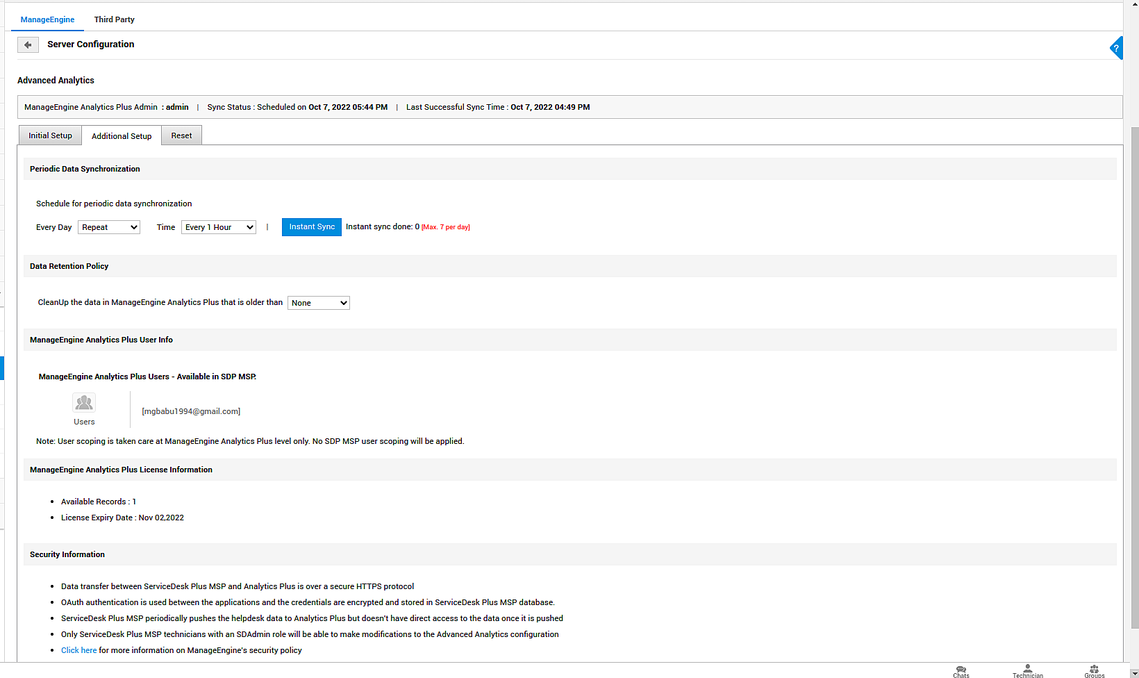Open the blue help question-mark icon
Image resolution: width=1139 pixels, height=678 pixels.
click(x=1116, y=48)
